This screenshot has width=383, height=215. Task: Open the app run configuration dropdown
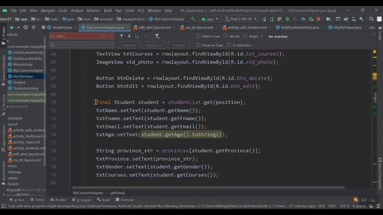210,19
